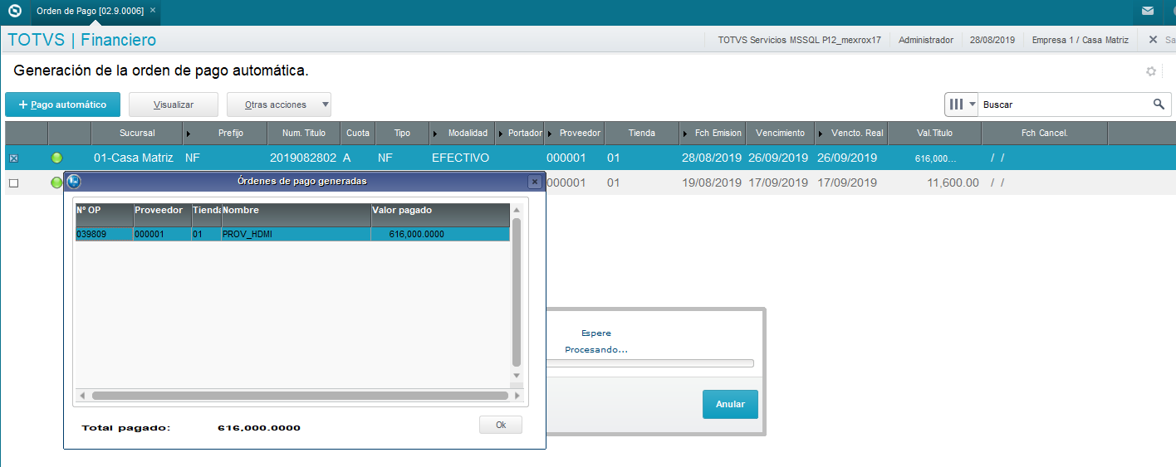Click the 616,000.0000 valor pagado cell
1176x467 pixels.
point(440,234)
